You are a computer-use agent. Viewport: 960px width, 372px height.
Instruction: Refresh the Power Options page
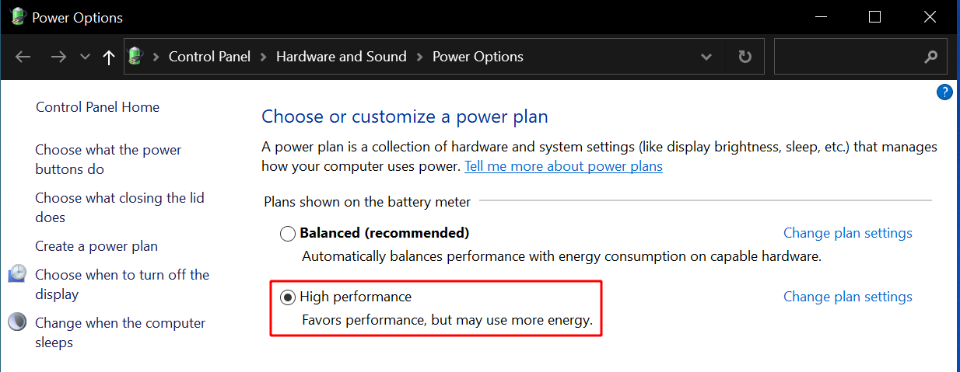coord(745,57)
